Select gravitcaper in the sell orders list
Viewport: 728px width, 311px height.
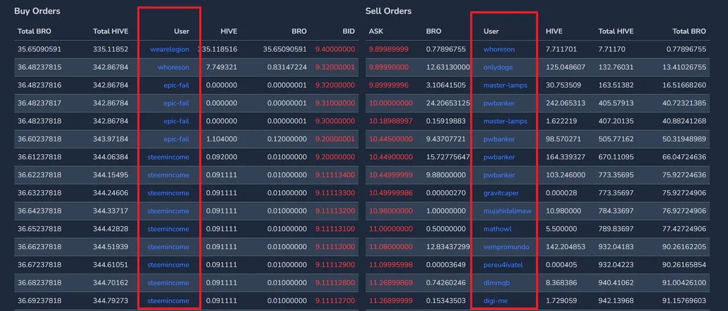pyautogui.click(x=501, y=193)
